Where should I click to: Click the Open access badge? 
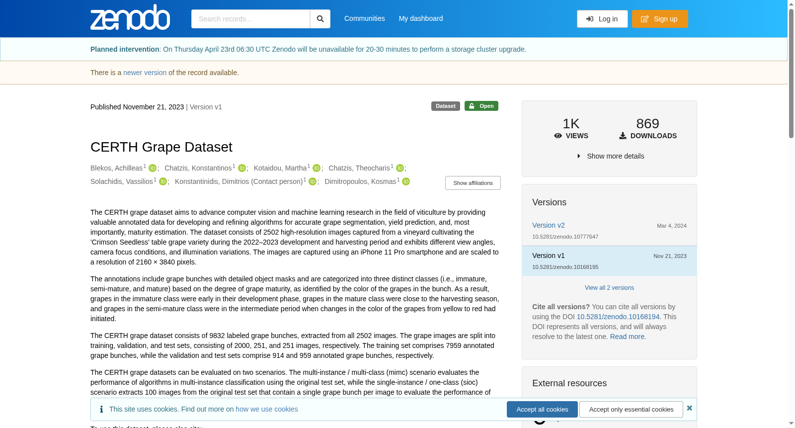(481, 106)
